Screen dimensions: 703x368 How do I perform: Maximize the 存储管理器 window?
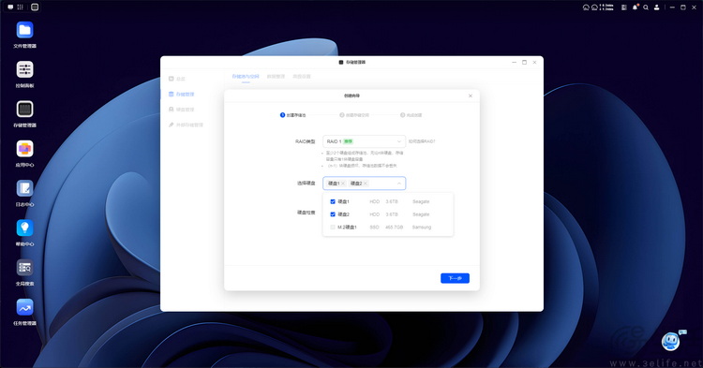point(524,62)
